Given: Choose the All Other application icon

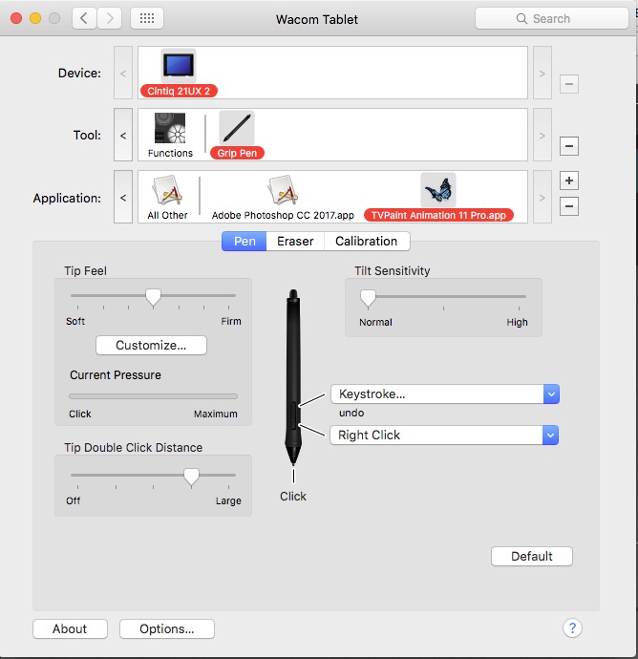Looking at the screenshot, I should point(167,190).
